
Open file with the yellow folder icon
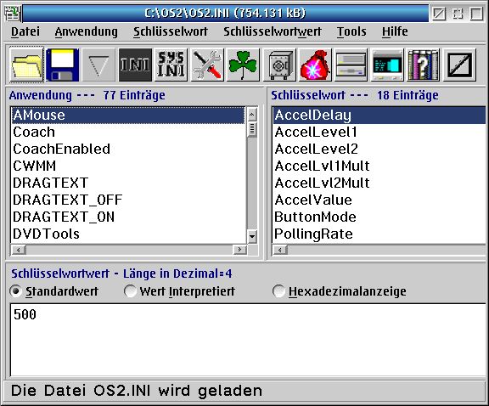point(26,65)
